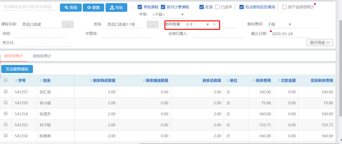342x144 pixels.
Task: Open the 年级 dropdown
Action: (x=168, y=15)
